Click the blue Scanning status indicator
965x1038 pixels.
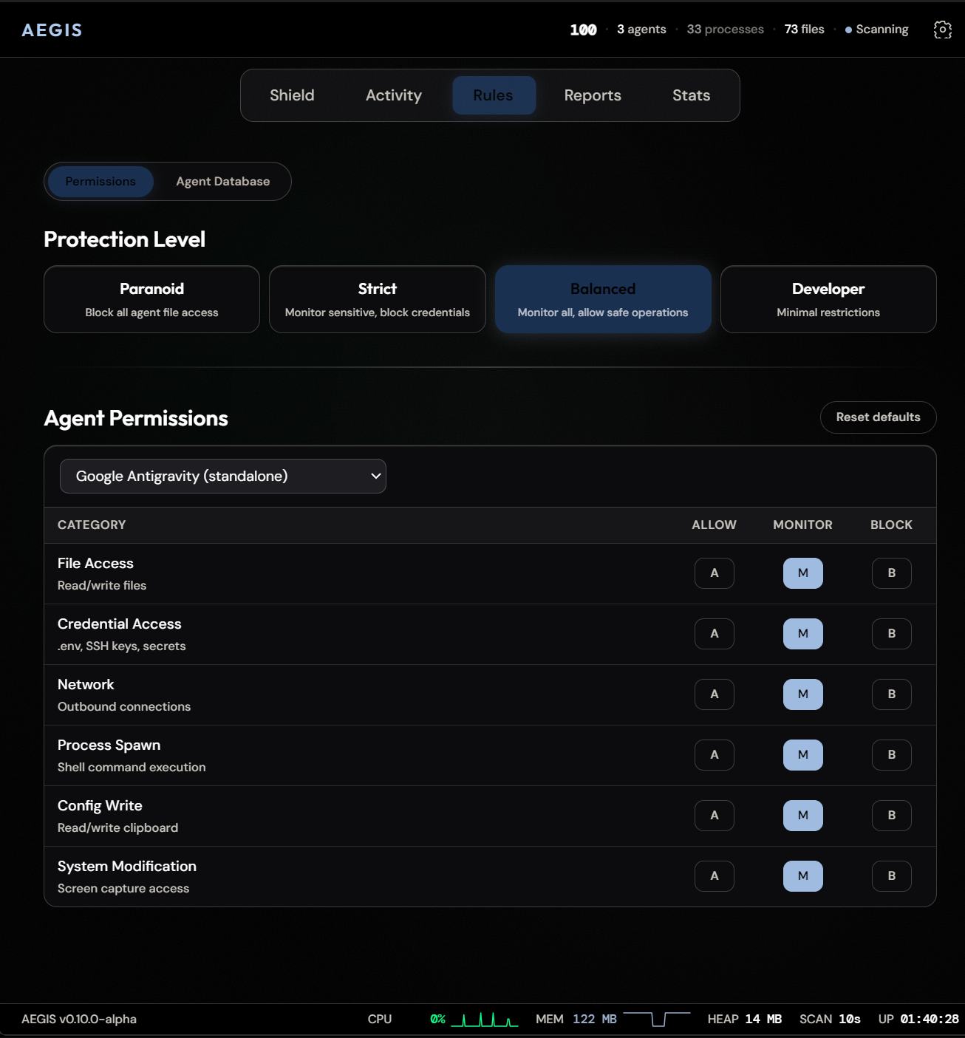[876, 30]
